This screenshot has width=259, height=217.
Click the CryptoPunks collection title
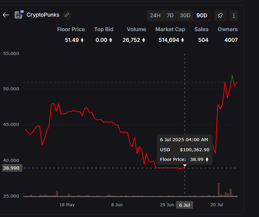[x=43, y=15]
